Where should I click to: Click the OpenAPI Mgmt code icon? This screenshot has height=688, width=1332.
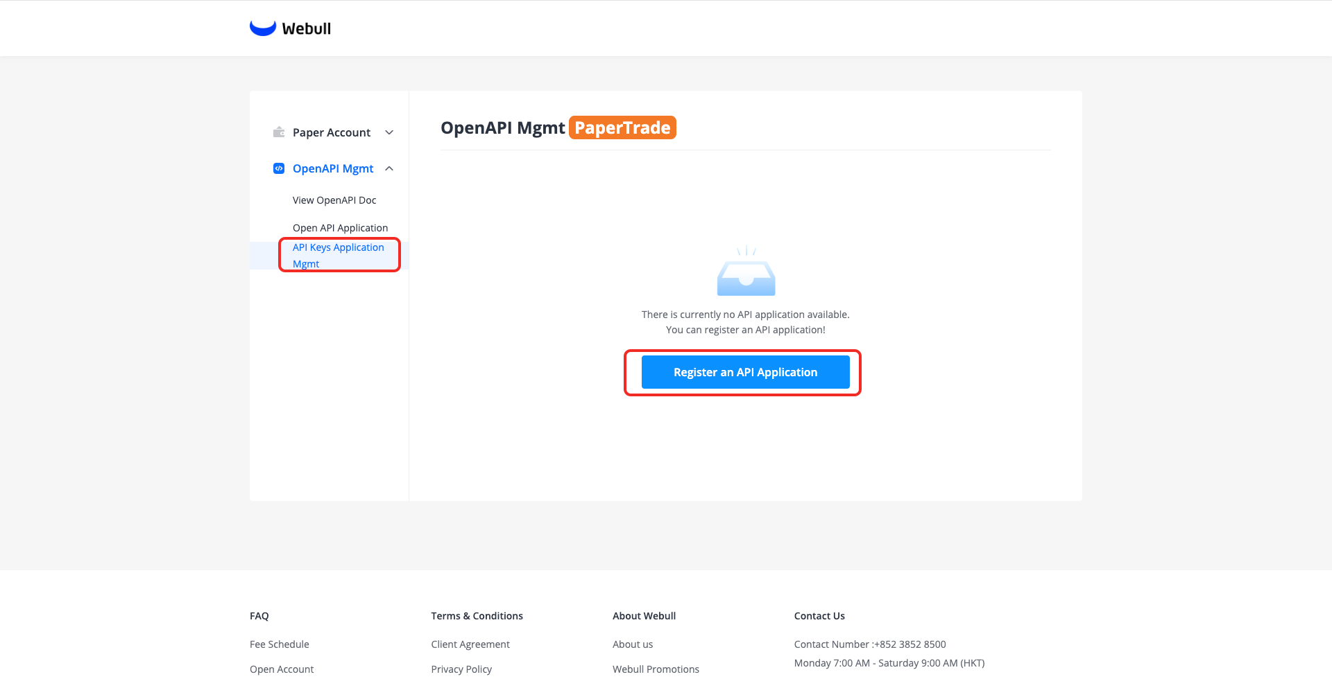(x=279, y=168)
